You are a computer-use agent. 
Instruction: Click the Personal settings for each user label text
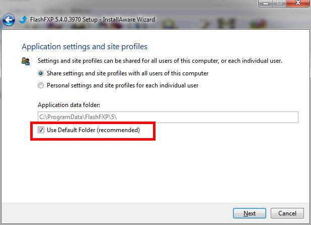pos(122,85)
